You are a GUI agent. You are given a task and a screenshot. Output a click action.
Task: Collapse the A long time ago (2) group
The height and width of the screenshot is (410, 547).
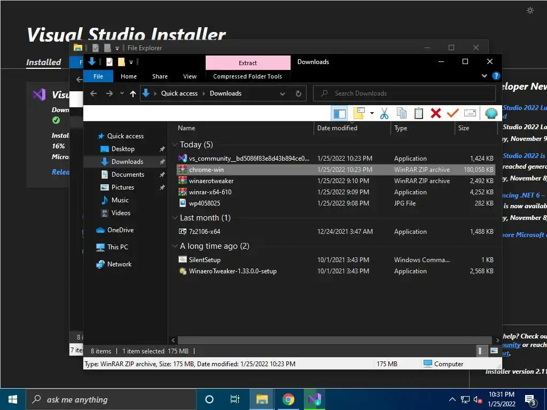click(x=175, y=246)
